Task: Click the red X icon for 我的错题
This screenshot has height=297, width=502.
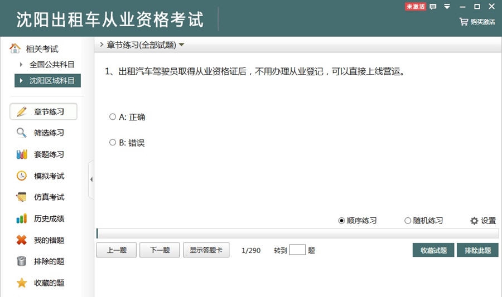Action: click(21, 240)
